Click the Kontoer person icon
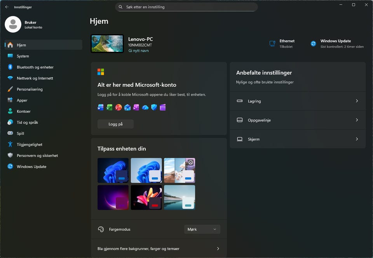373x258 pixels. [10, 111]
